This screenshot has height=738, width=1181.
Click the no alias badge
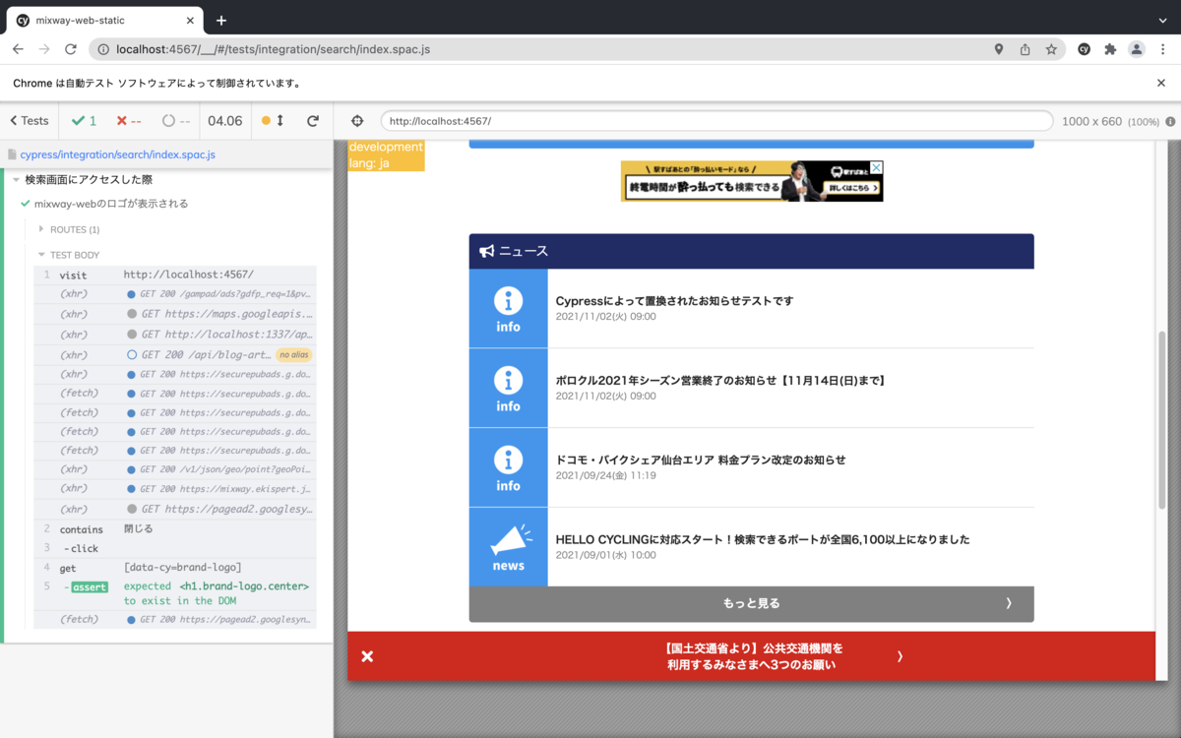[x=294, y=354]
